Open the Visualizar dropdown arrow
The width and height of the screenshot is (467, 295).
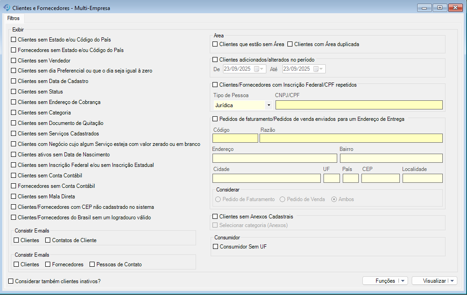click(452, 281)
